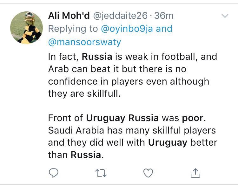Click bold Russia before "was poor"
This screenshot has width=238, height=186.
(x=143, y=118)
